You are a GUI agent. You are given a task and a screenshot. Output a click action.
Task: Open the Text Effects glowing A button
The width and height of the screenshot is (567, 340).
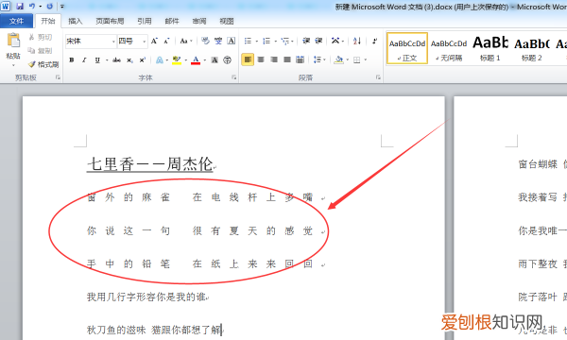[160, 60]
